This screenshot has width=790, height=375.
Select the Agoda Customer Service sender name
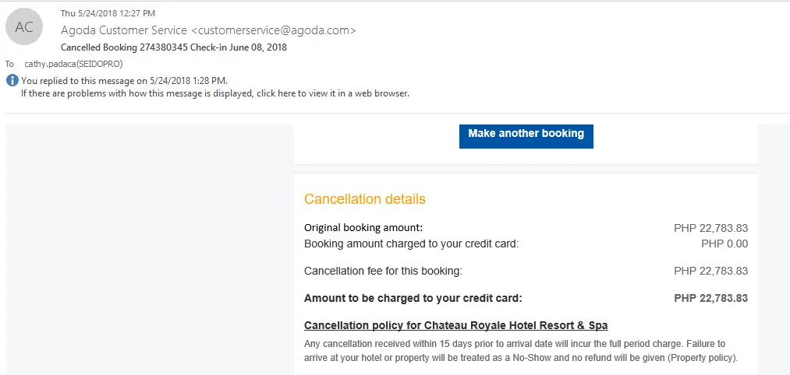pyautogui.click(x=124, y=30)
